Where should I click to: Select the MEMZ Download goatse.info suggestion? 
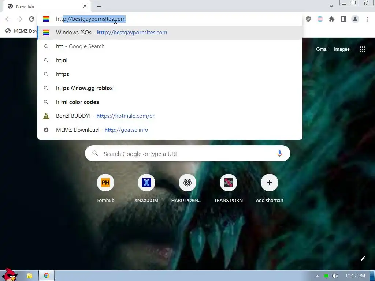(x=170, y=130)
